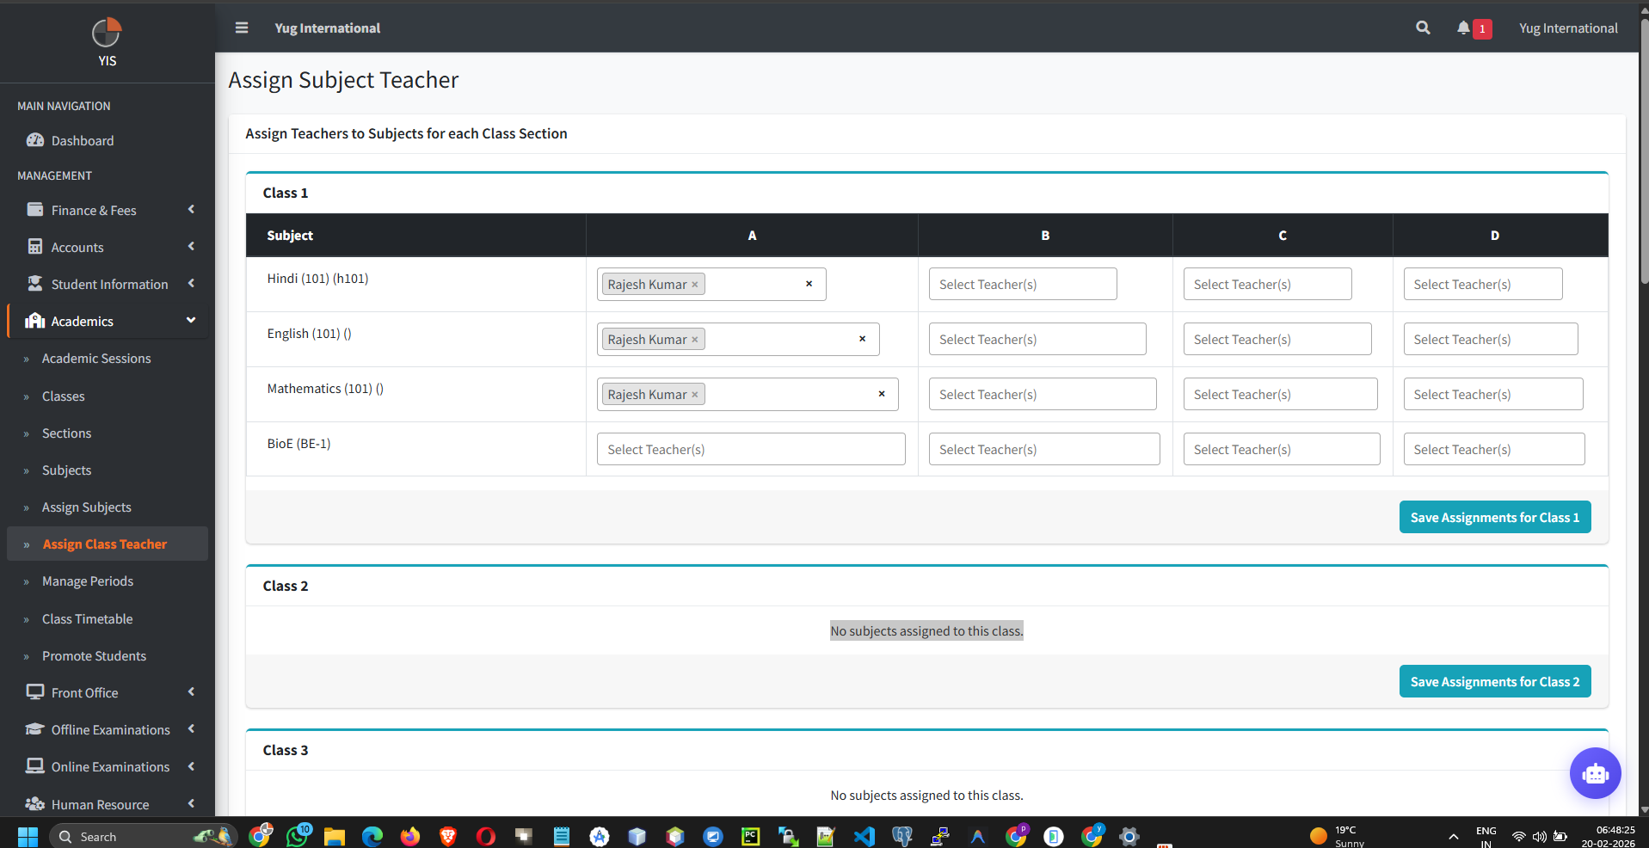Remove Rajesh Kumar from Hindi section A
1649x848 pixels.
click(x=695, y=284)
